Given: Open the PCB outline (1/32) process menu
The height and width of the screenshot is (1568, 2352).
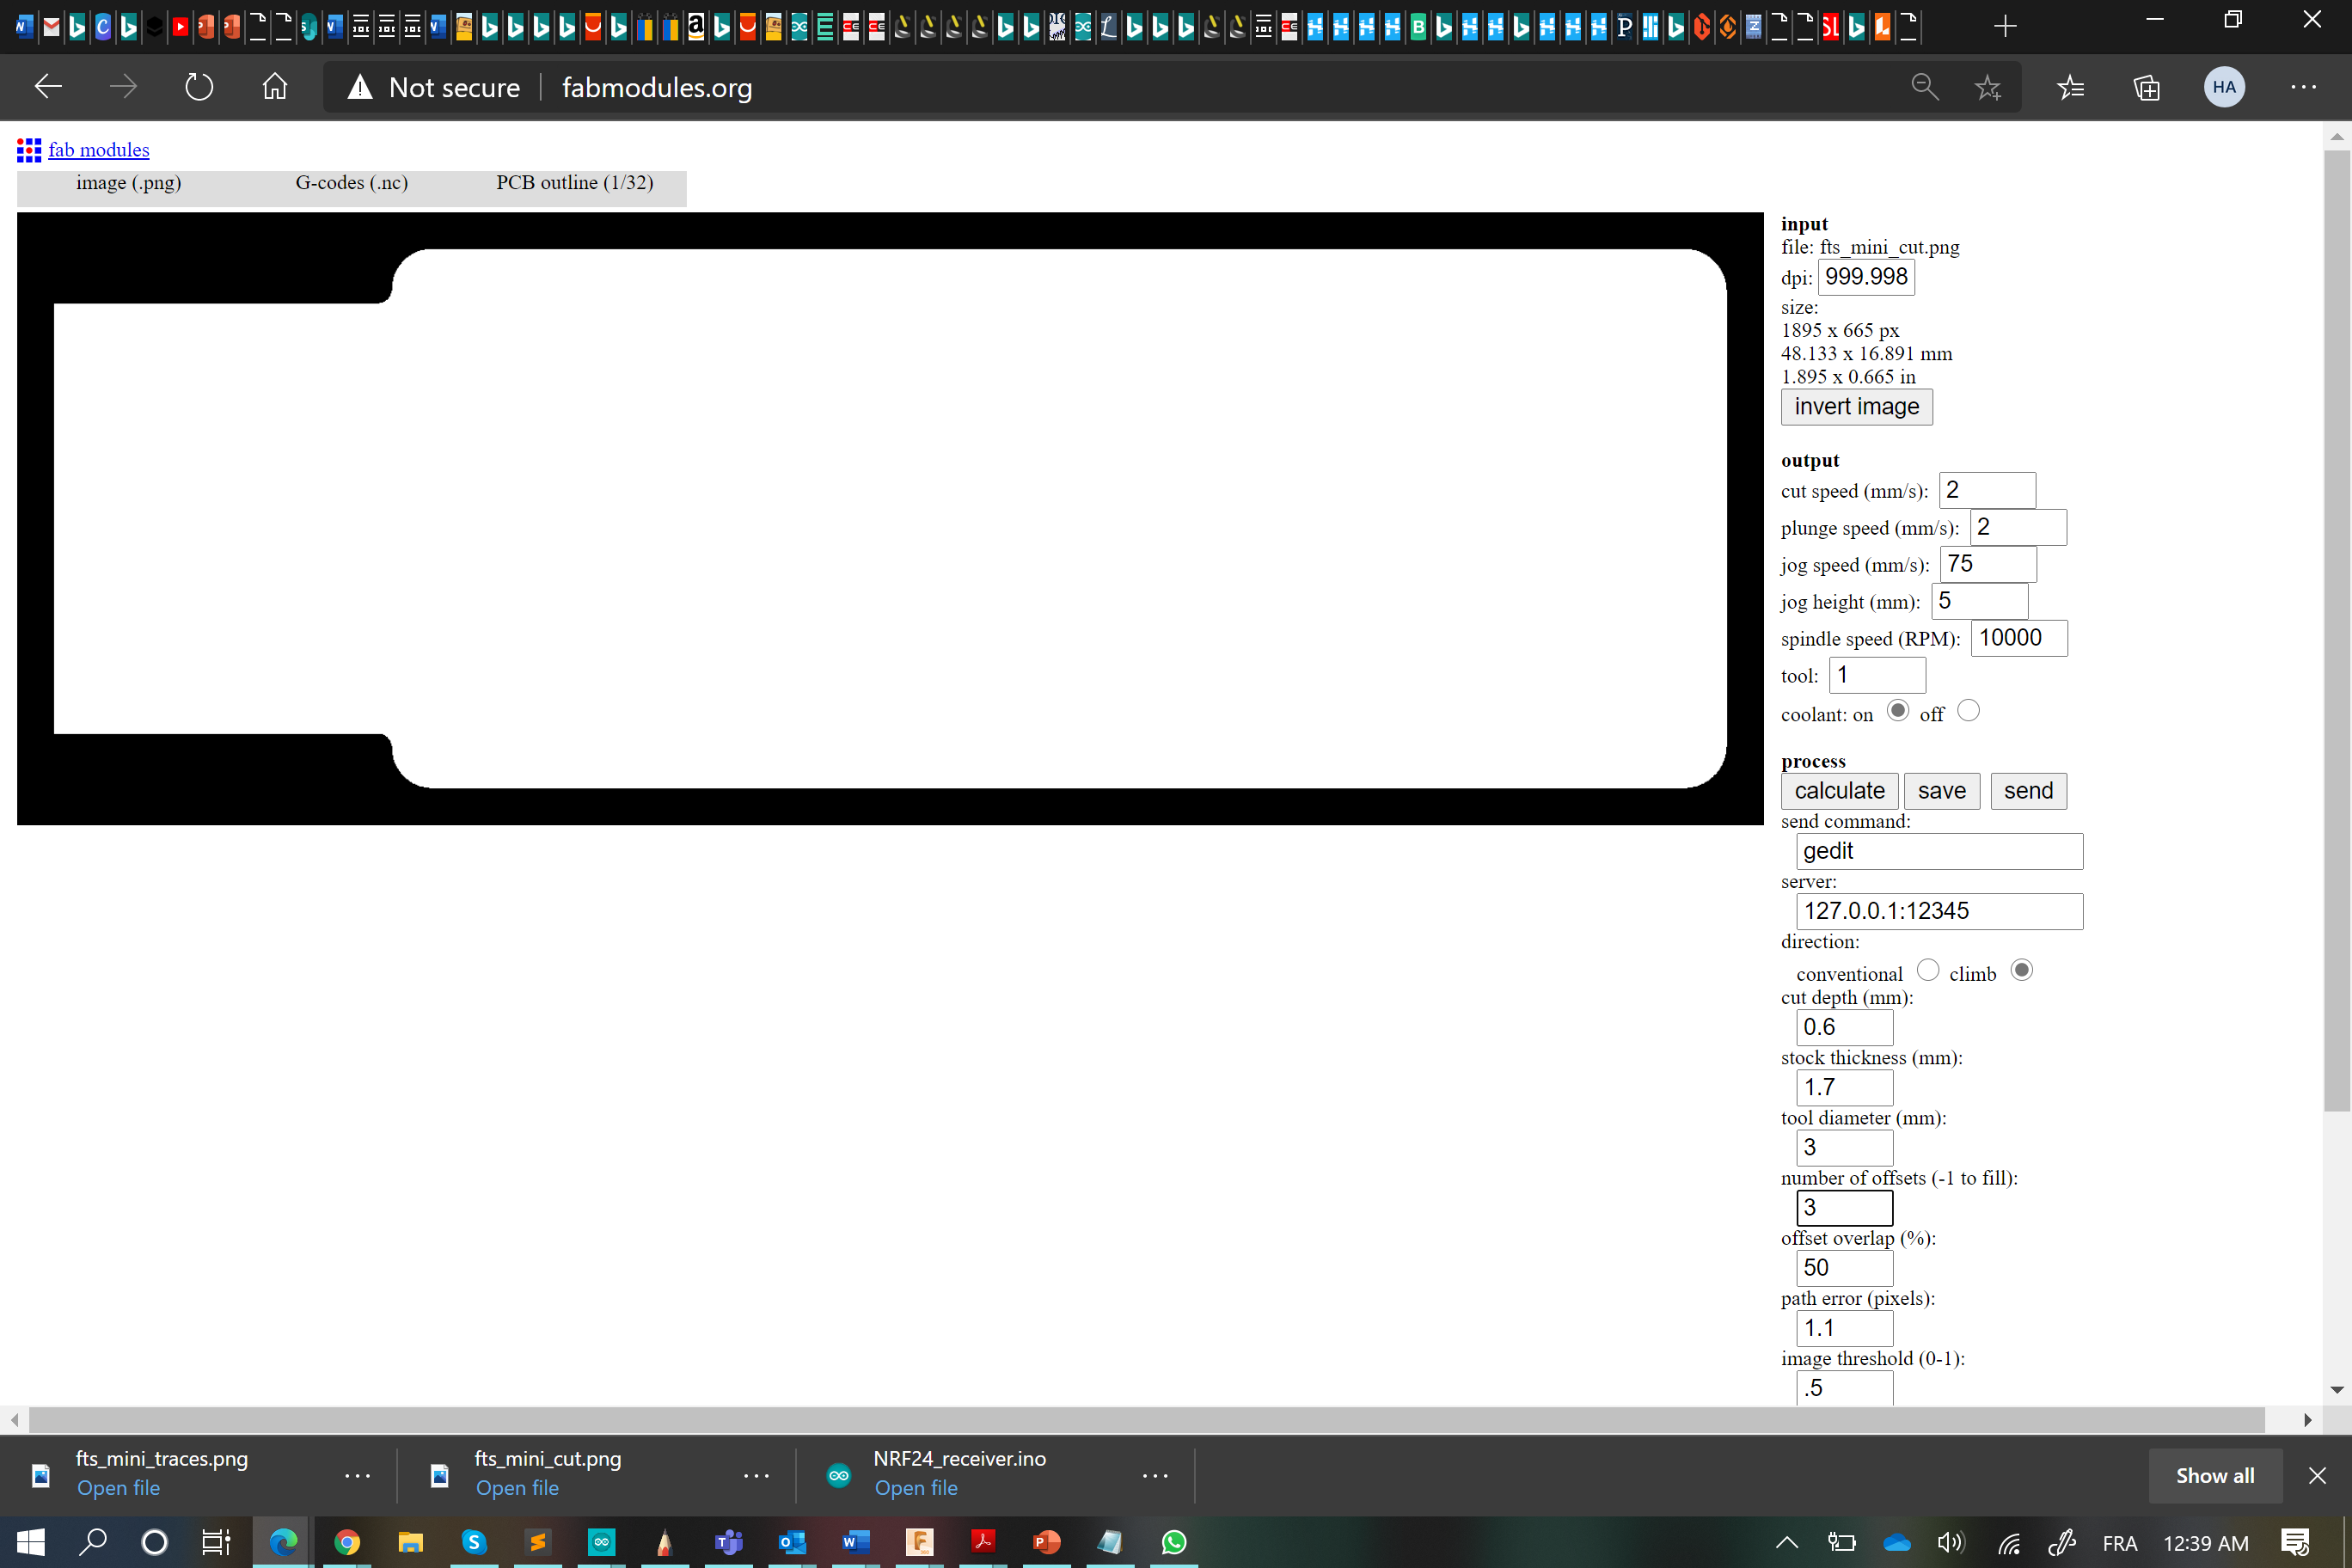Looking at the screenshot, I should 574,183.
